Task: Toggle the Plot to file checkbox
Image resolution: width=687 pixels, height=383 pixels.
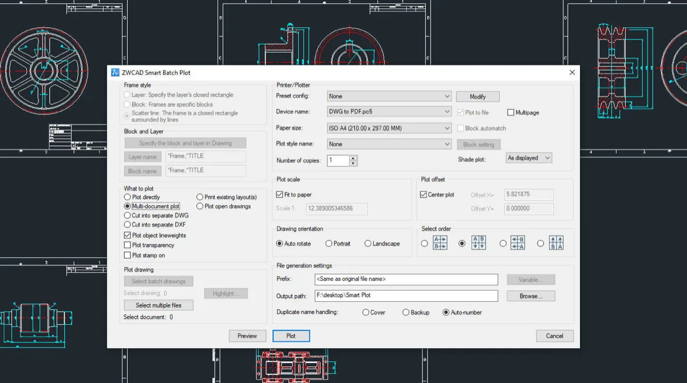Action: tap(461, 113)
